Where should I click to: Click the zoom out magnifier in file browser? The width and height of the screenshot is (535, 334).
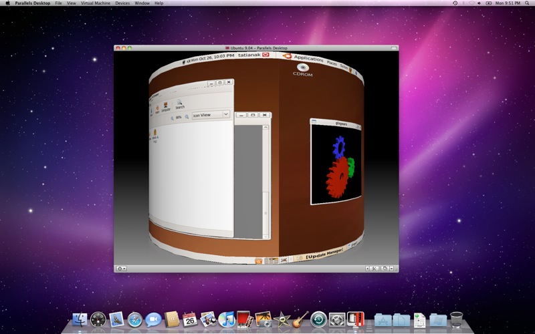click(172, 118)
